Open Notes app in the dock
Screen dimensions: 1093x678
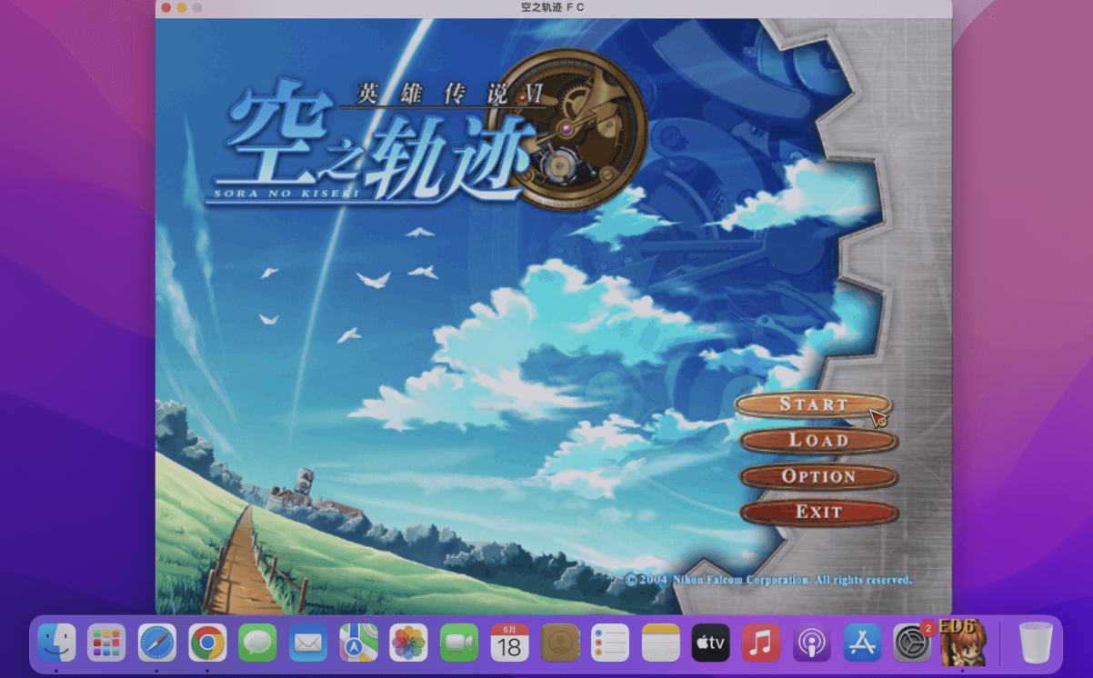(660, 643)
